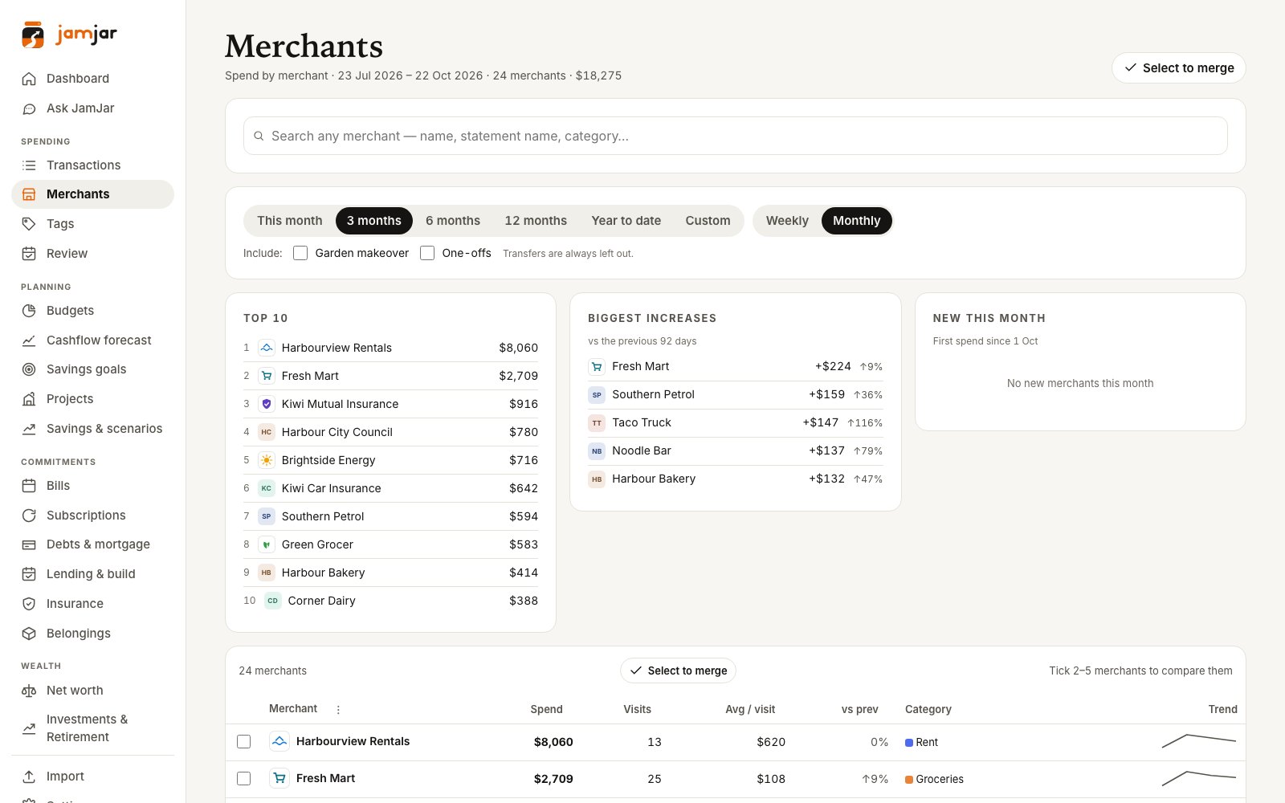The height and width of the screenshot is (803, 1285).
Task: Open the Merchant column options menu
Action: [338, 710]
